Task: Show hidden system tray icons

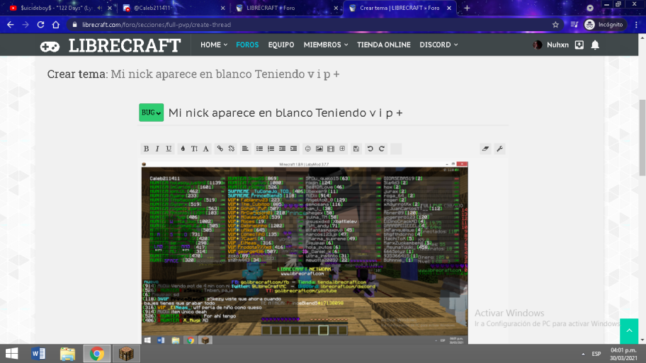Action: (x=583, y=354)
